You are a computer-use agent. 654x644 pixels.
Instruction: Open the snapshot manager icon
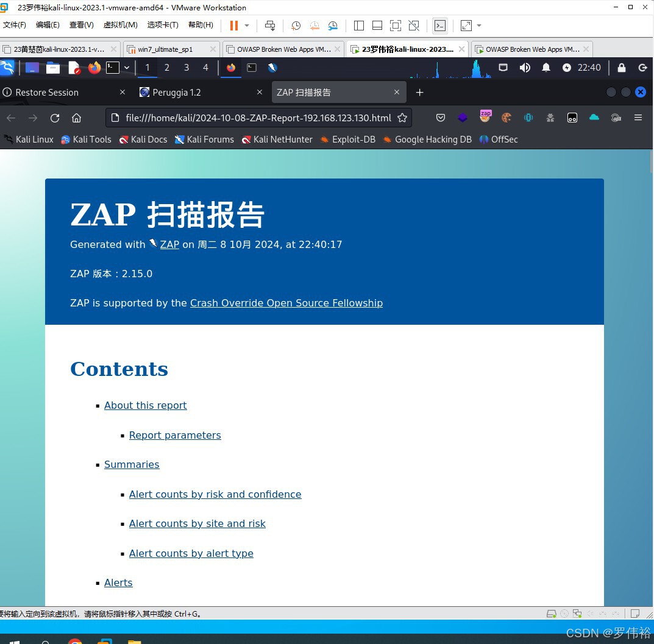[333, 26]
